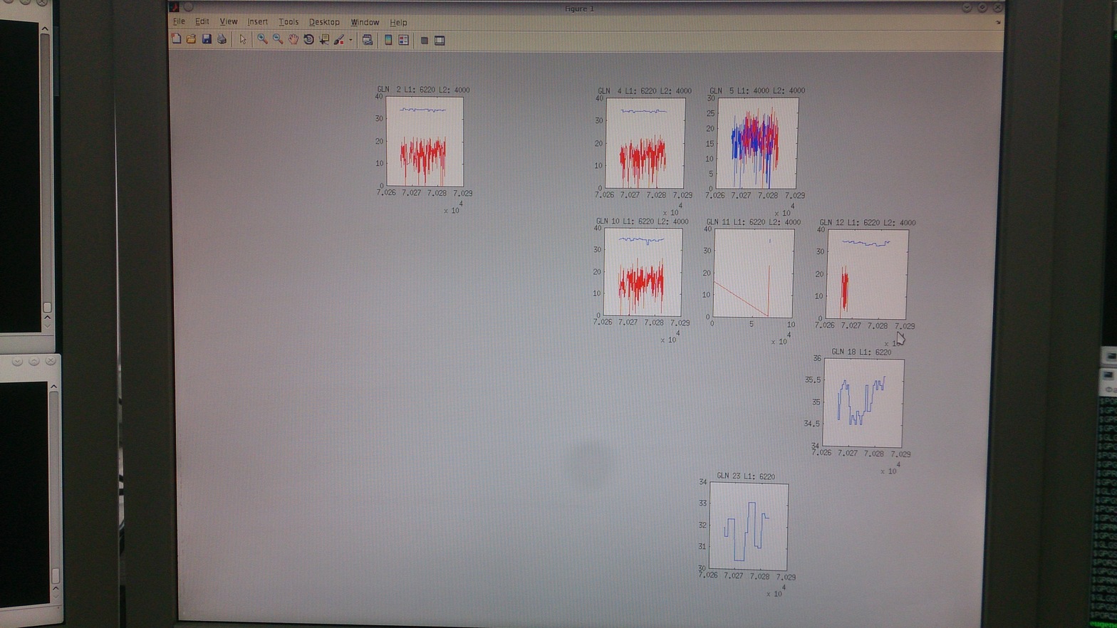
Task: Toggle Edit Plot arrow pointer mode
Action: coord(243,40)
